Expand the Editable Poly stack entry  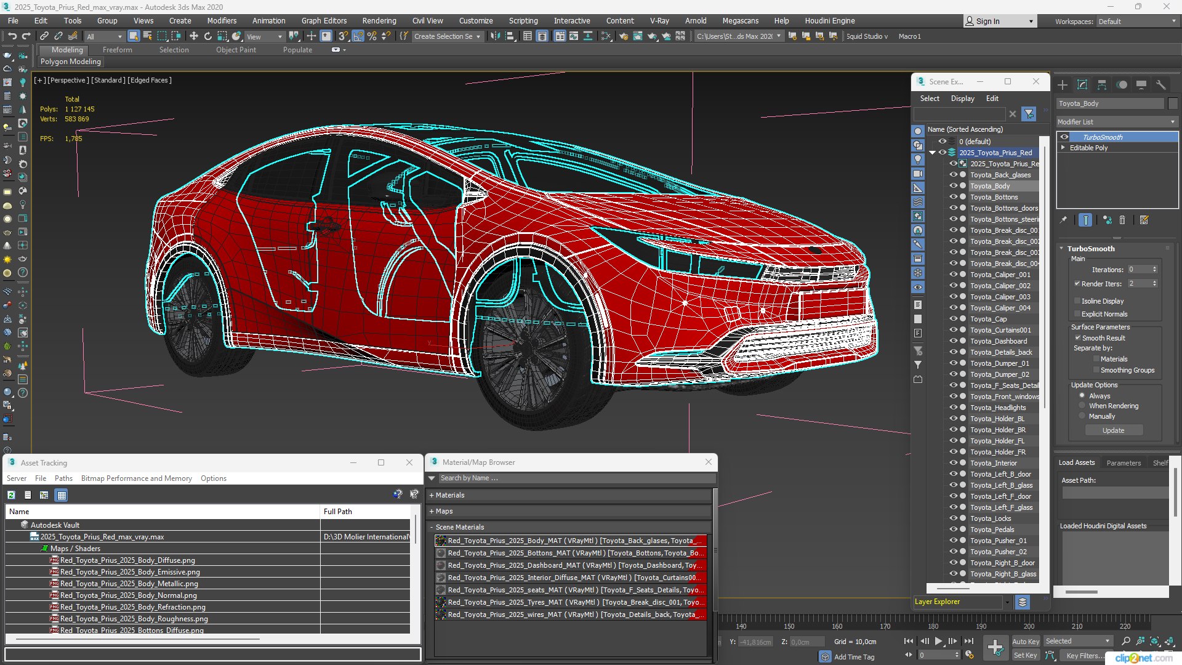point(1063,148)
